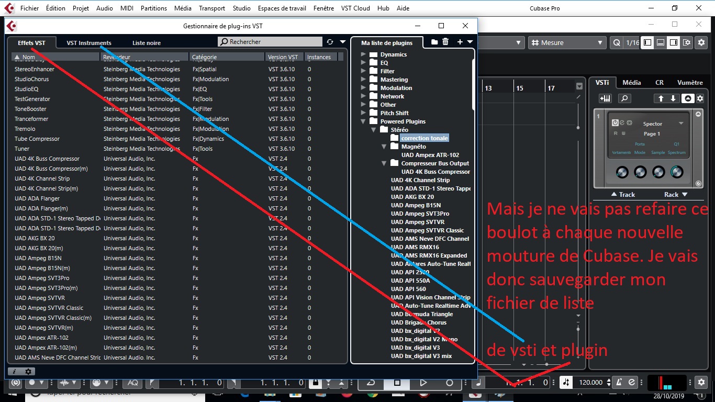Open the Spector preset dropdown arrow

(x=681, y=124)
